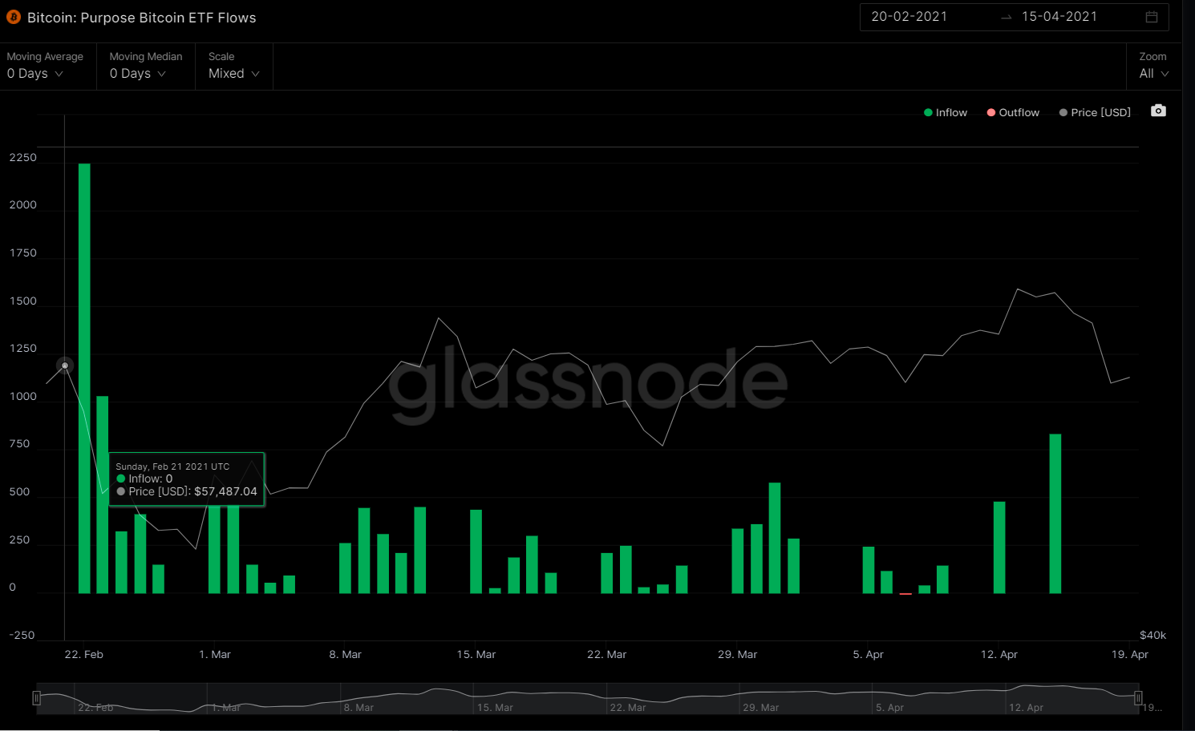Toggle the Outflow legend series

click(1013, 112)
